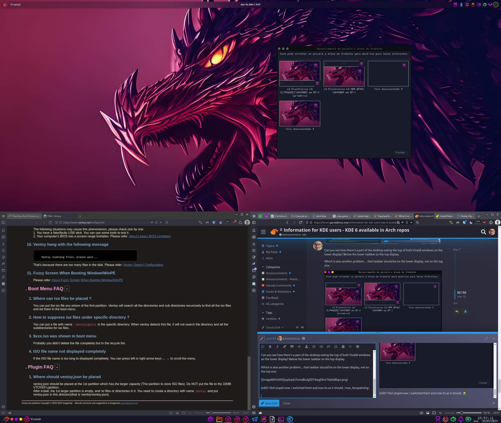Click the notification bell in topic timeline
The width and height of the screenshot is (501, 423).
pos(466,311)
